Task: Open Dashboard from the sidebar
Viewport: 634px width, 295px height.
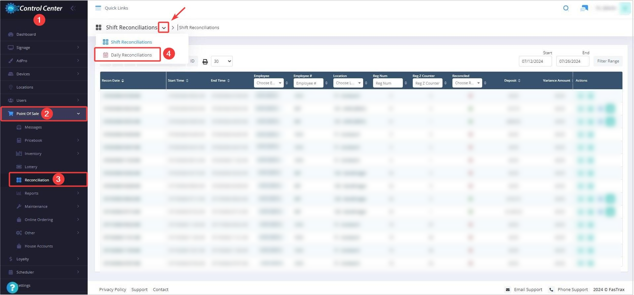Action: click(26, 34)
